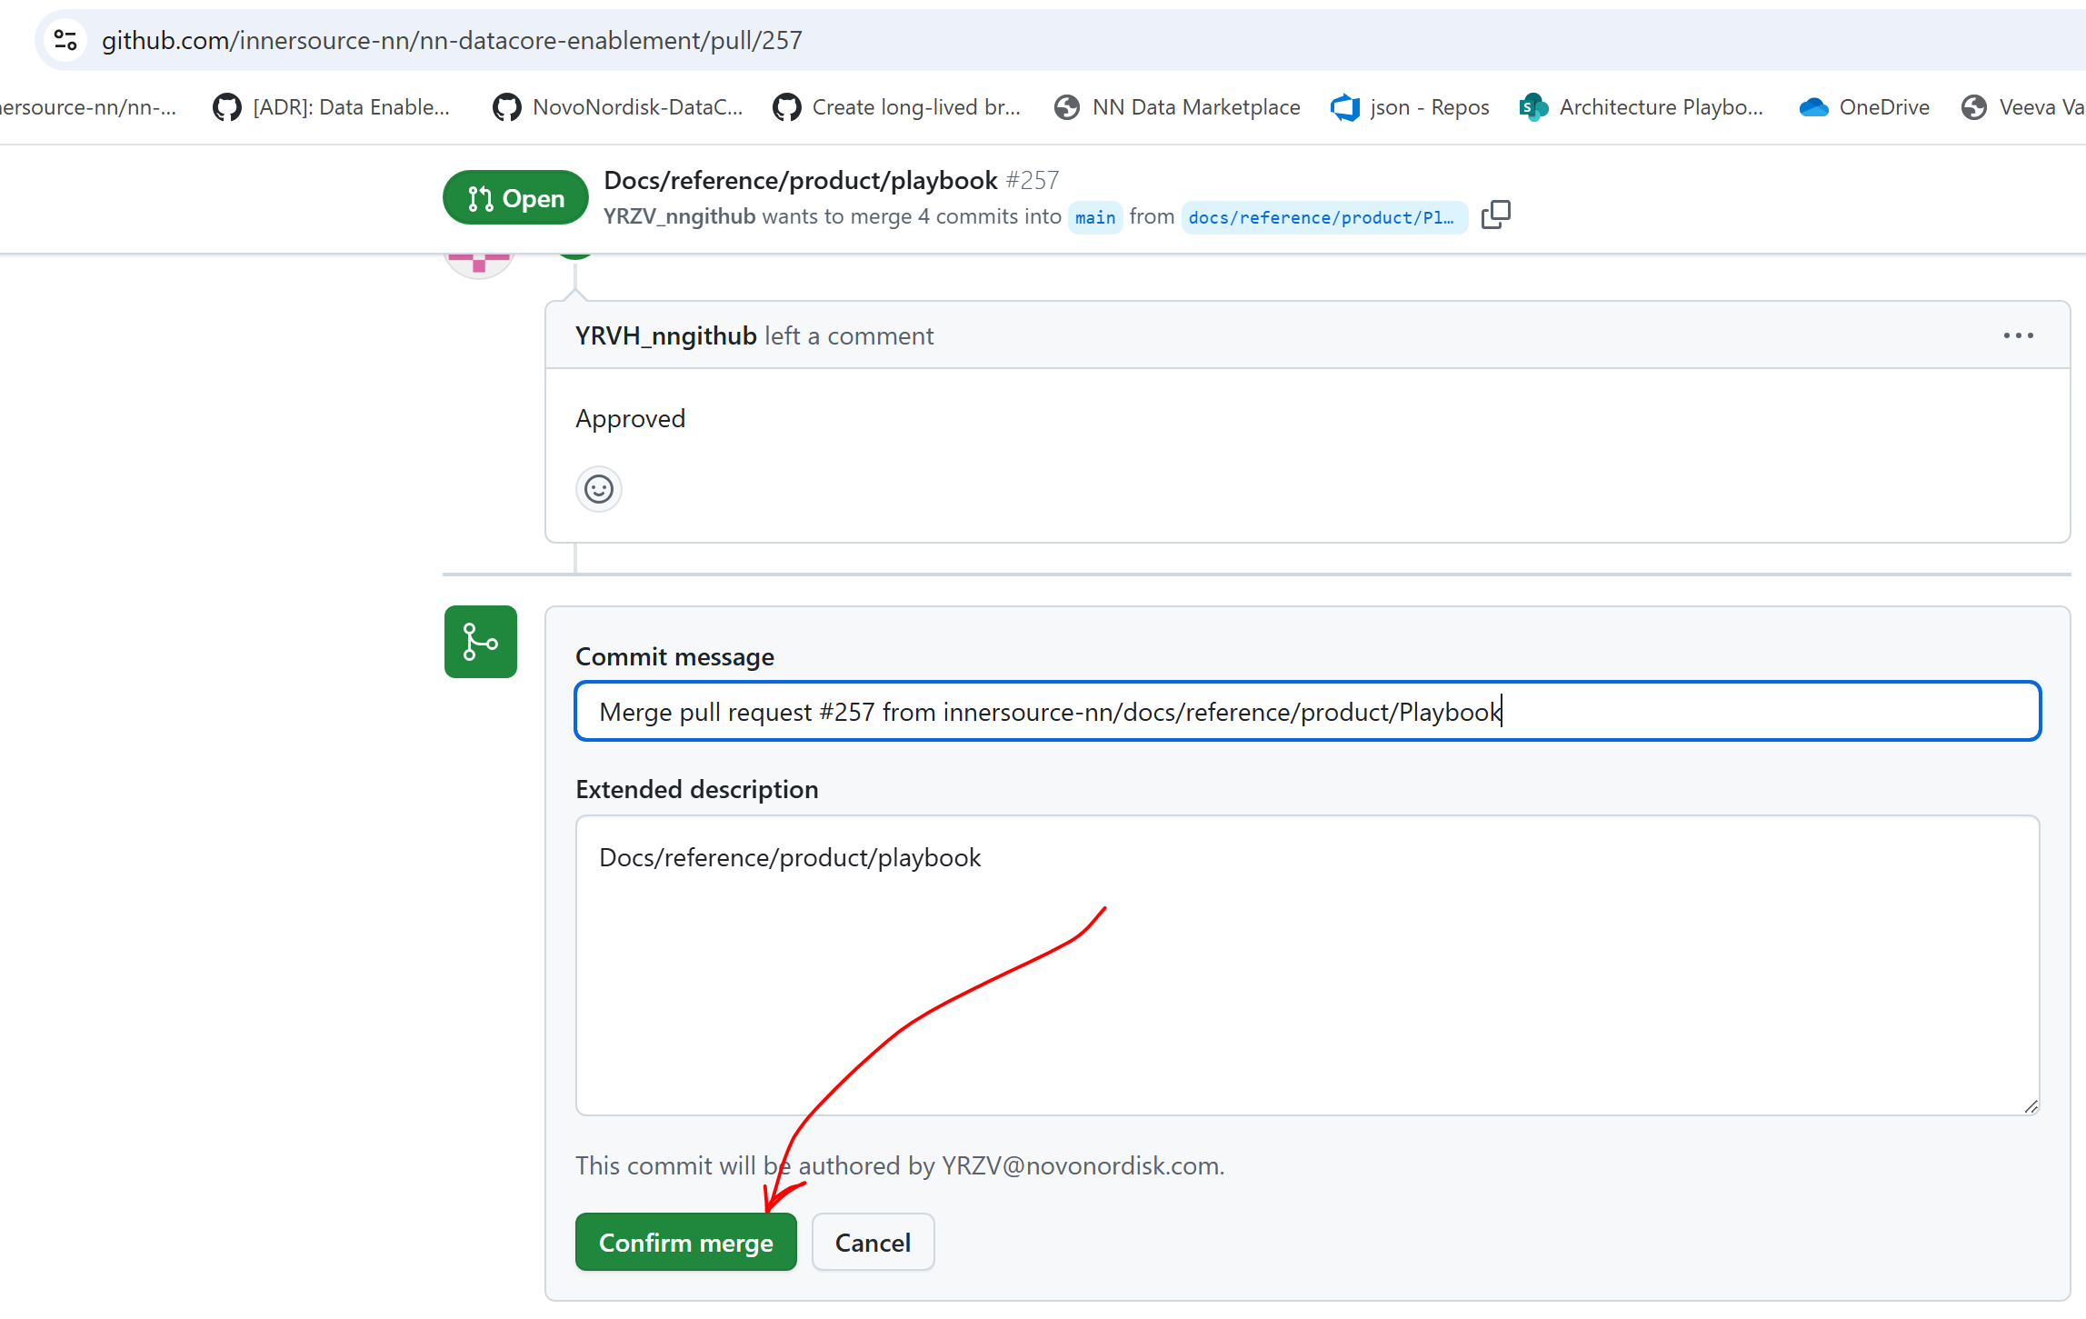Cancel the merge

873,1242
